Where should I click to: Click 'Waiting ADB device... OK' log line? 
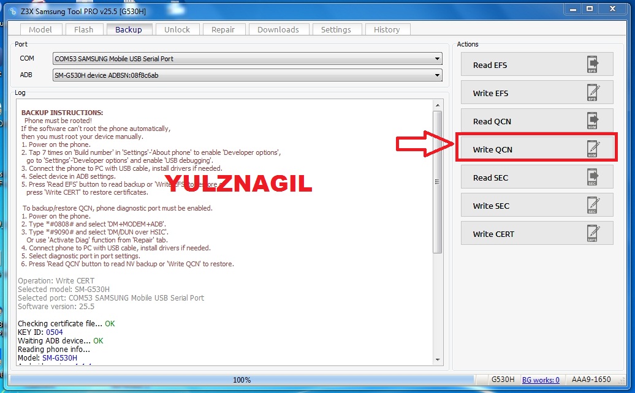60,341
